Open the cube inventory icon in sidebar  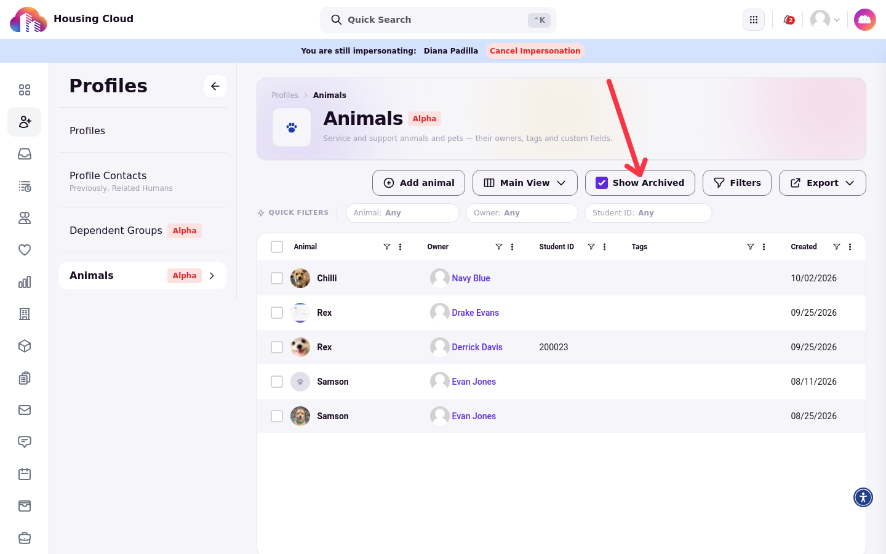25,346
